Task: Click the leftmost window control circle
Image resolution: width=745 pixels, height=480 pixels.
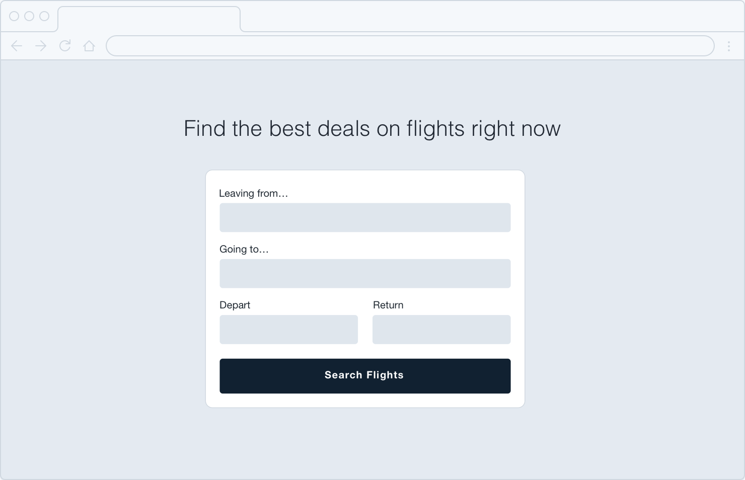Action: (x=14, y=16)
